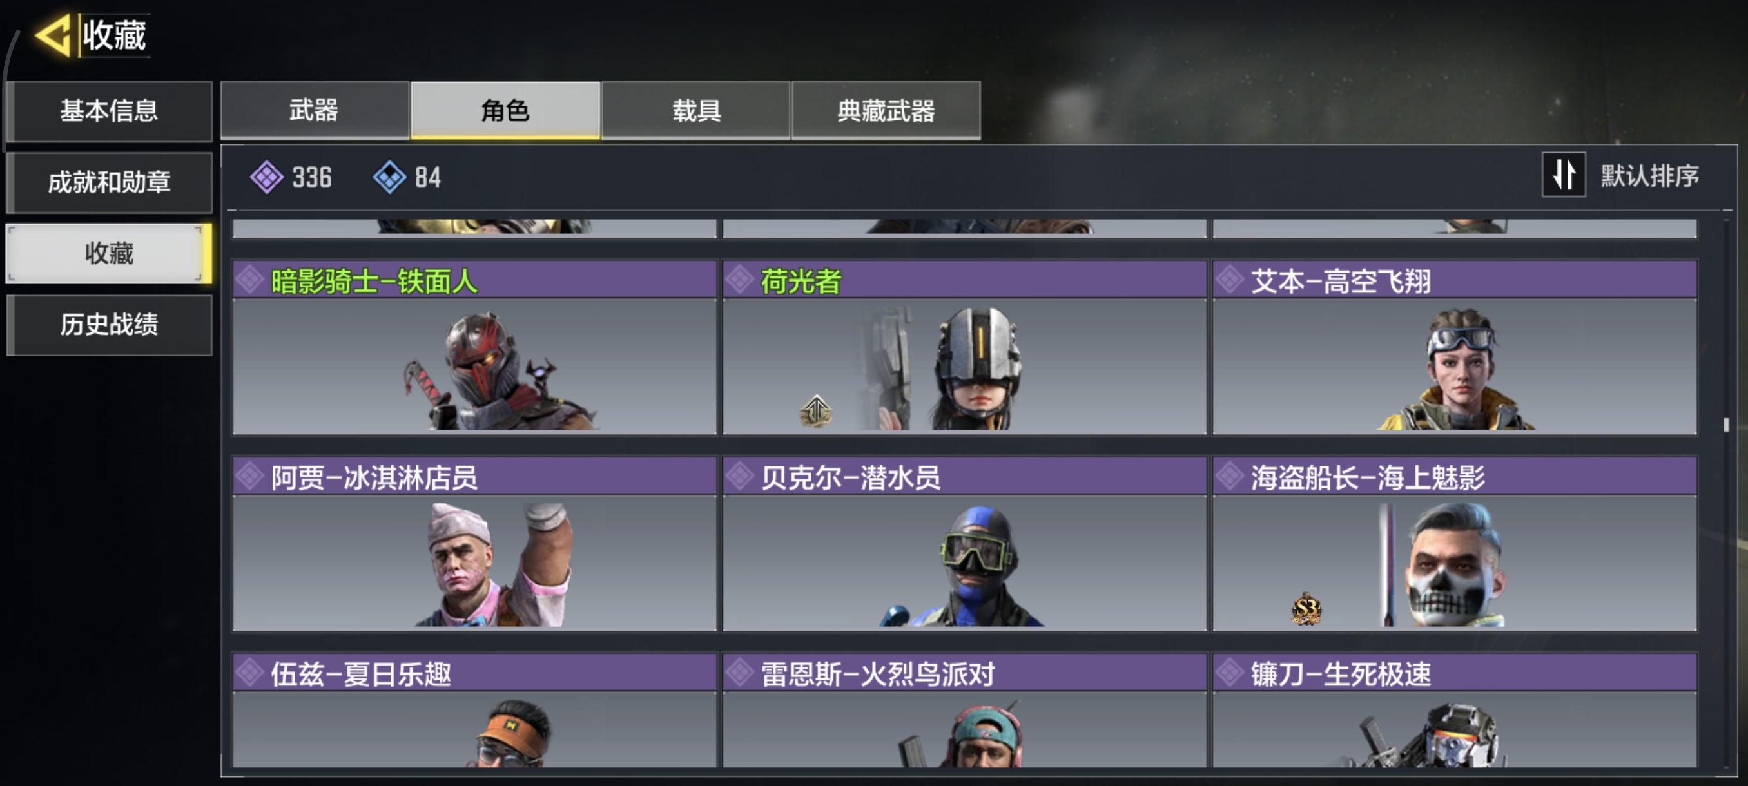Switch to the 武器 tab

point(315,111)
